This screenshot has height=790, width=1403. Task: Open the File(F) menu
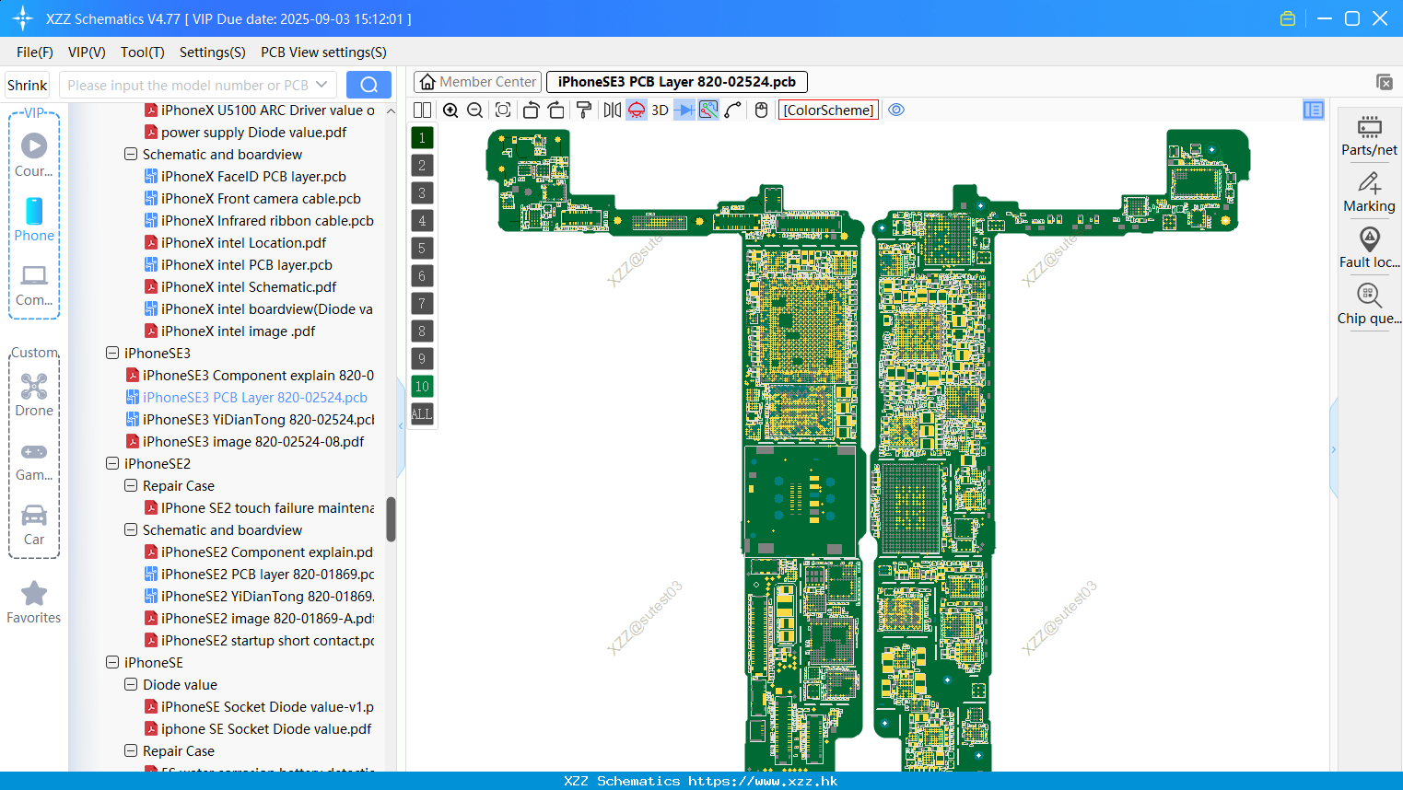(35, 52)
